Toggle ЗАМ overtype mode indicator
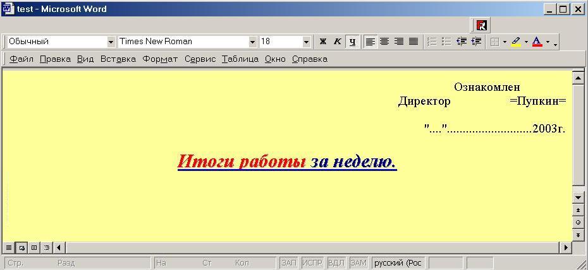Image resolution: width=588 pixels, height=270 pixels. pos(358,263)
